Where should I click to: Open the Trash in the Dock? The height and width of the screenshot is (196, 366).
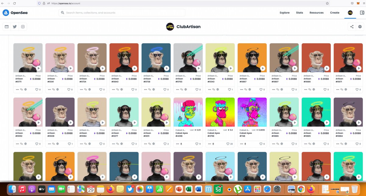click(x=354, y=189)
